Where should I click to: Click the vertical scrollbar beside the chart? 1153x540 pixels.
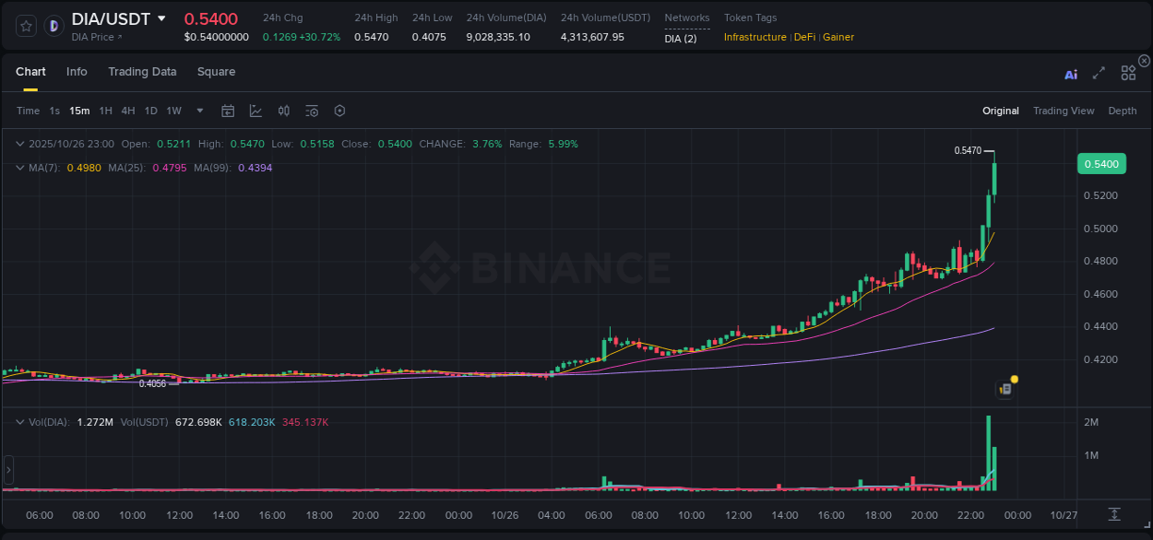[7, 468]
